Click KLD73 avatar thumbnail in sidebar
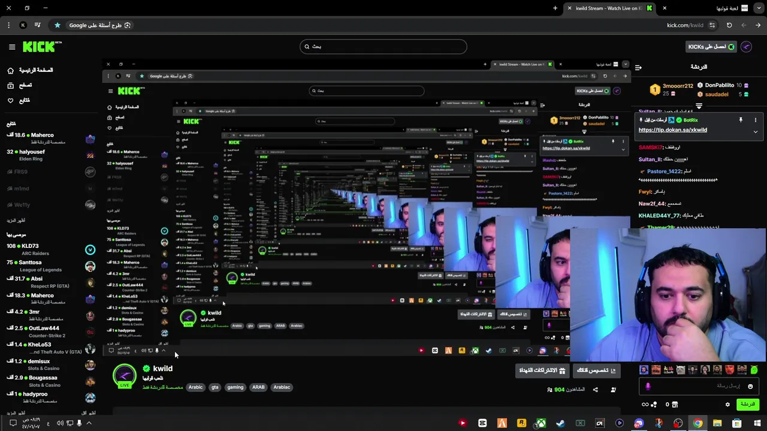The image size is (767, 431). tap(90, 250)
